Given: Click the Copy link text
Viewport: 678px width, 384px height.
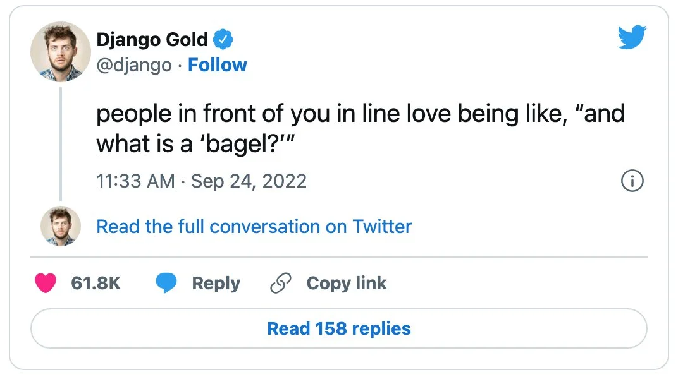Looking at the screenshot, I should [x=346, y=284].
